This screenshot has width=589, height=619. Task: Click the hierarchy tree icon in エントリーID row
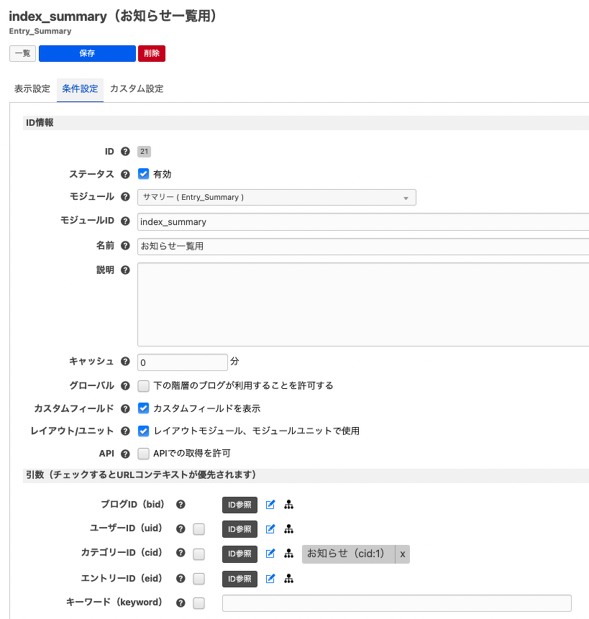(x=288, y=579)
